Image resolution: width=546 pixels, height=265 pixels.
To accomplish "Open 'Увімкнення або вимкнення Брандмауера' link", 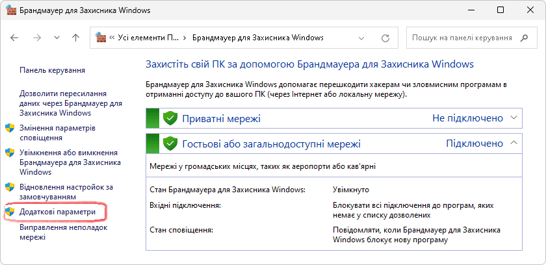I will tap(70, 162).
